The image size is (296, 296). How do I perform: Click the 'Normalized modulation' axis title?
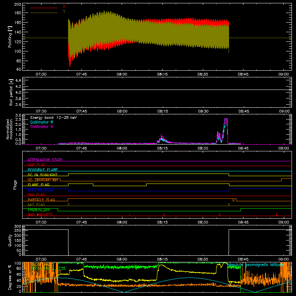tap(10, 129)
